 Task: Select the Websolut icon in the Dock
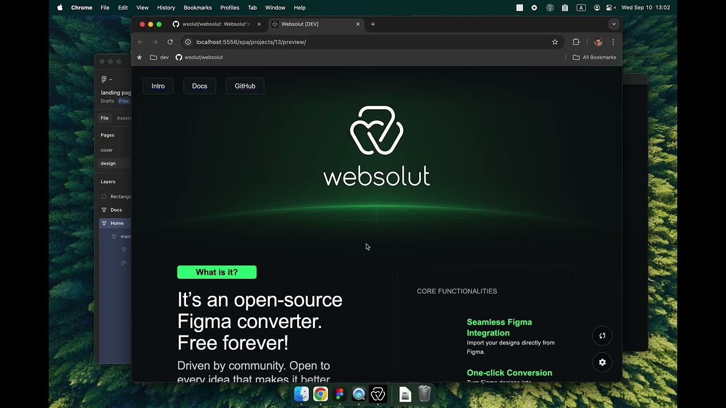[378, 394]
